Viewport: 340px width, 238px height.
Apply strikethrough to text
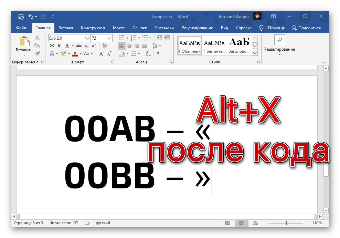(79, 46)
